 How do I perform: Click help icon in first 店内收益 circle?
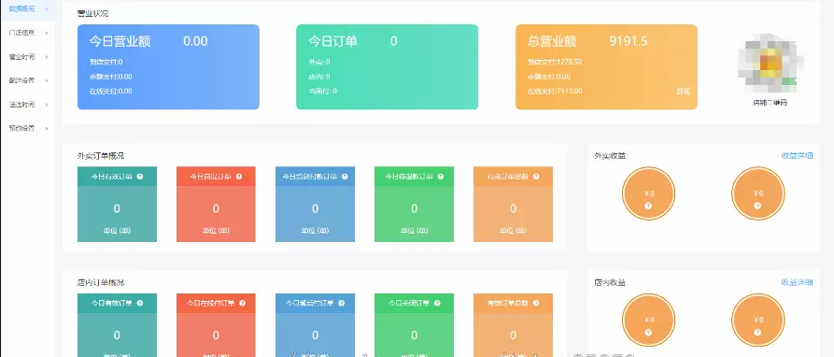click(x=648, y=332)
